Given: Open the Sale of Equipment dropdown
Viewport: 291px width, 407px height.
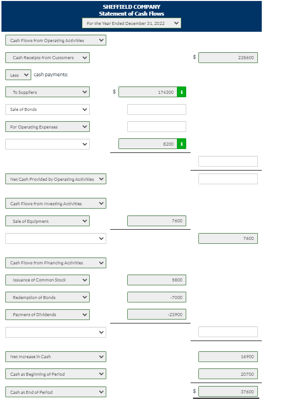Looking at the screenshot, I should (x=48, y=220).
